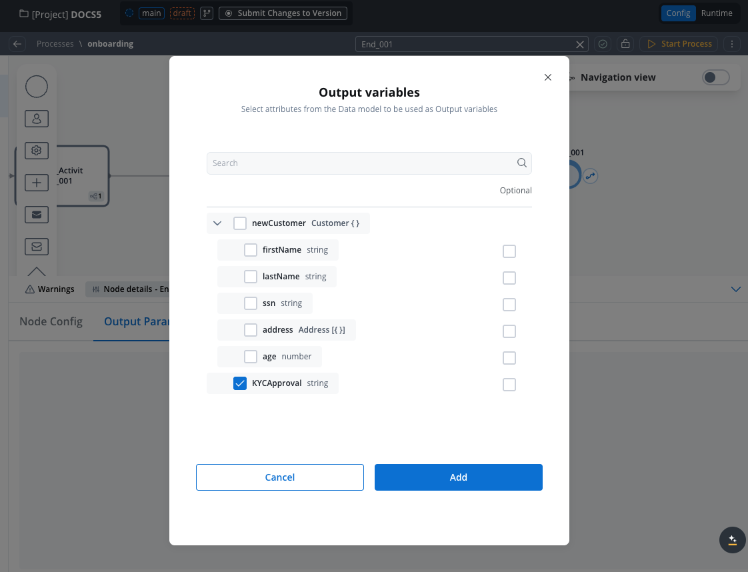Image resolution: width=748 pixels, height=572 pixels.
Task: Check the address attribute checkbox
Action: tap(251, 330)
